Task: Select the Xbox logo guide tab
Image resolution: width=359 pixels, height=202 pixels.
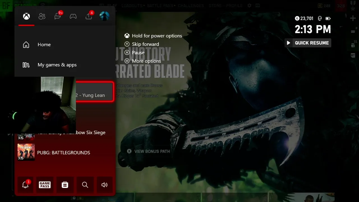Action: [x=26, y=16]
